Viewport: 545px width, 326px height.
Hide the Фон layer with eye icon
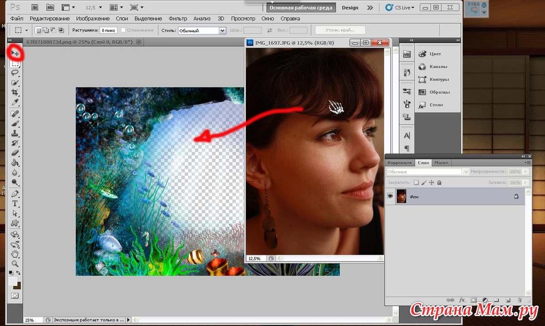click(390, 197)
